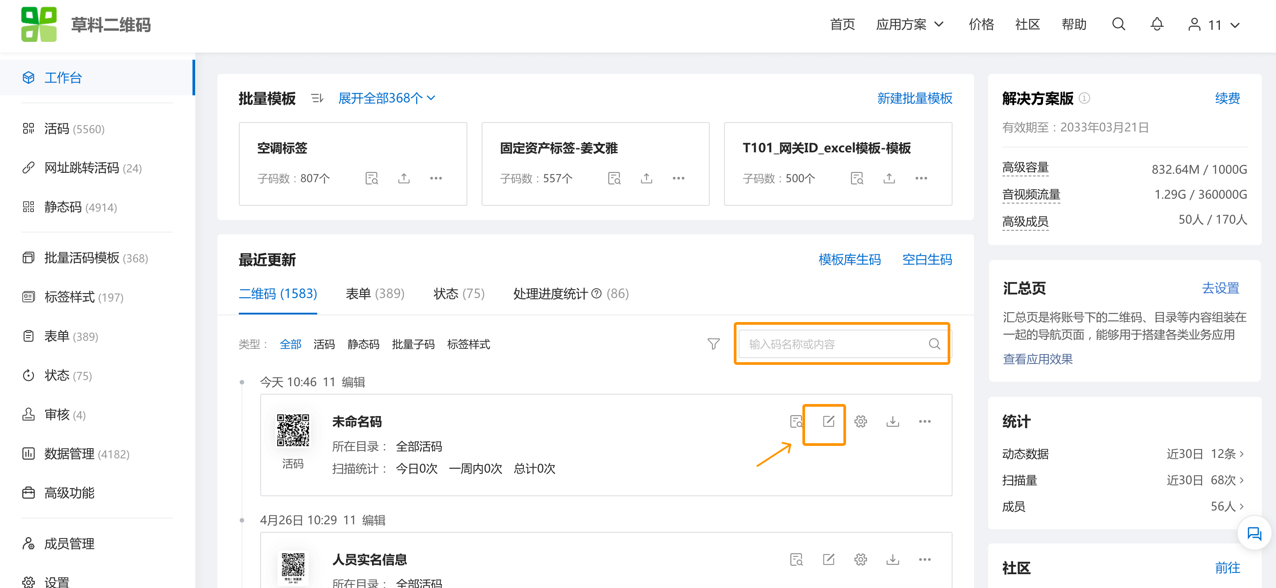Open more options on T101_网关ID card
The width and height of the screenshot is (1276, 588).
[921, 178]
